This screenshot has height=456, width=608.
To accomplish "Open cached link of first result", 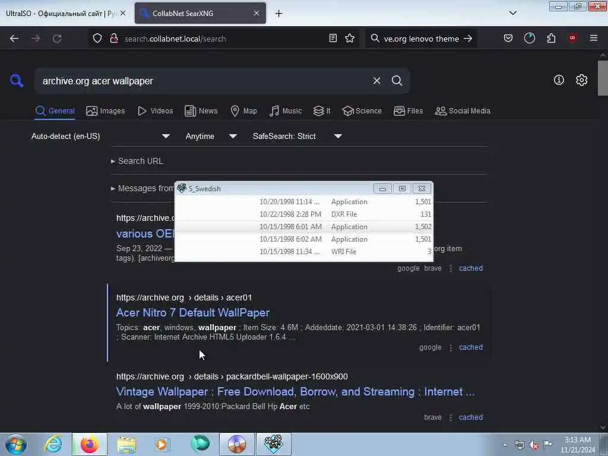I will point(471,268).
